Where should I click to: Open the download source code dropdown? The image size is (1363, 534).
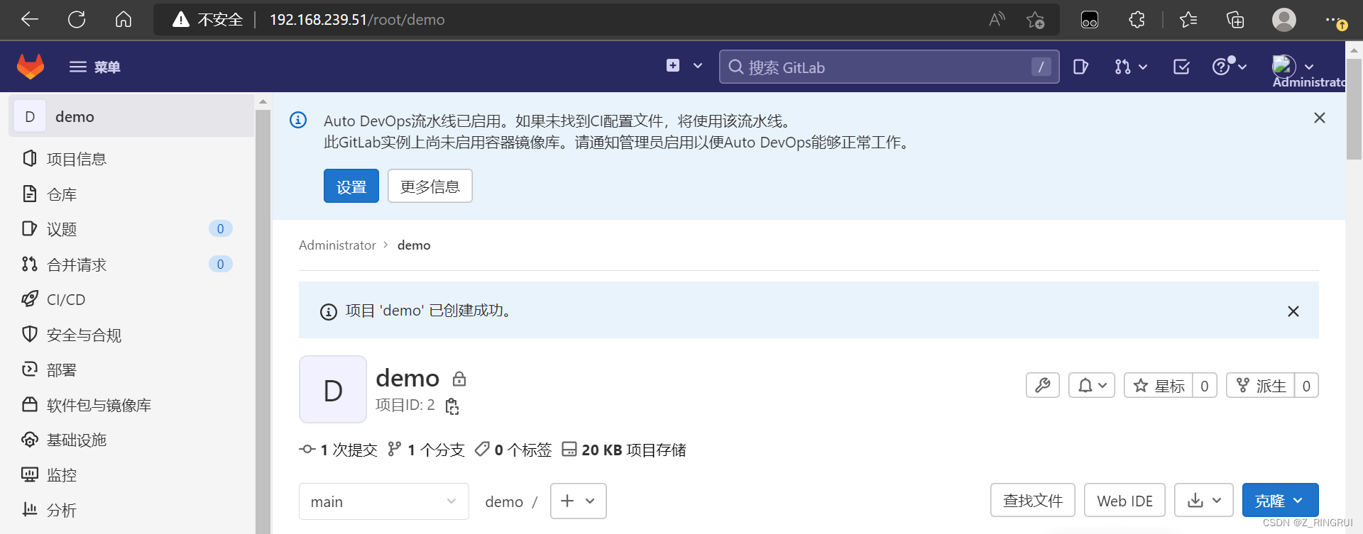pos(1204,501)
